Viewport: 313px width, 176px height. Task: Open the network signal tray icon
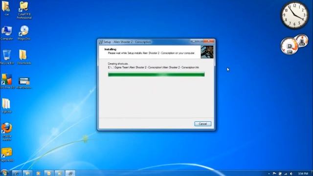pyautogui.click(x=286, y=174)
